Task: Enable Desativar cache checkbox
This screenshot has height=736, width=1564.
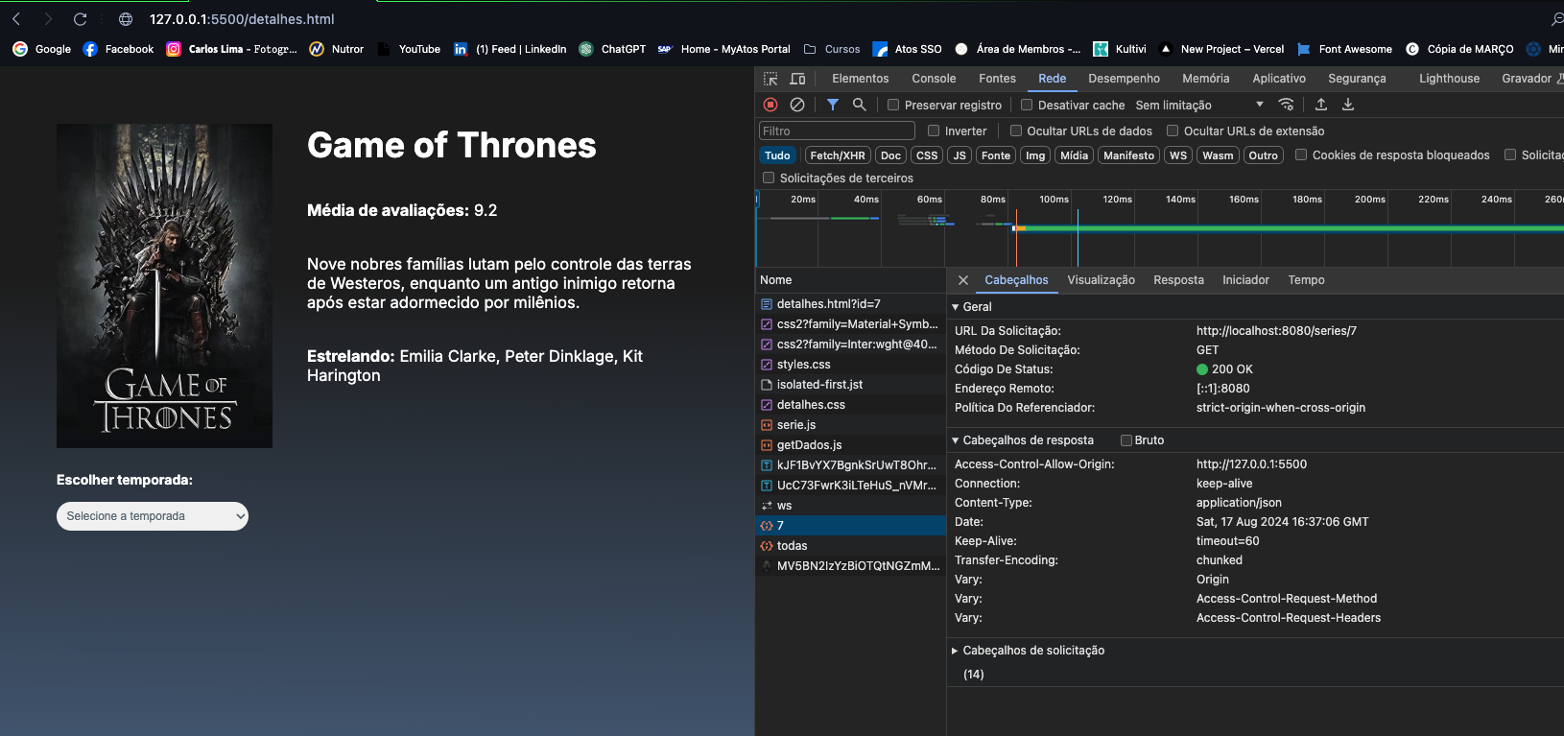Action: click(1027, 105)
